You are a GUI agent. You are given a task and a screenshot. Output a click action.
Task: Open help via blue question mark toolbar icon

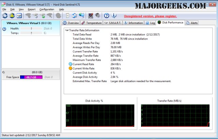pos(107,16)
